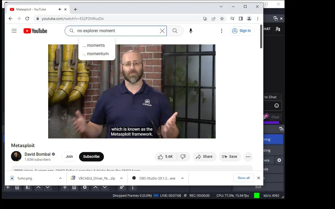Go to YouTube home via logo
Screen dimensions: 335x209
35,31
